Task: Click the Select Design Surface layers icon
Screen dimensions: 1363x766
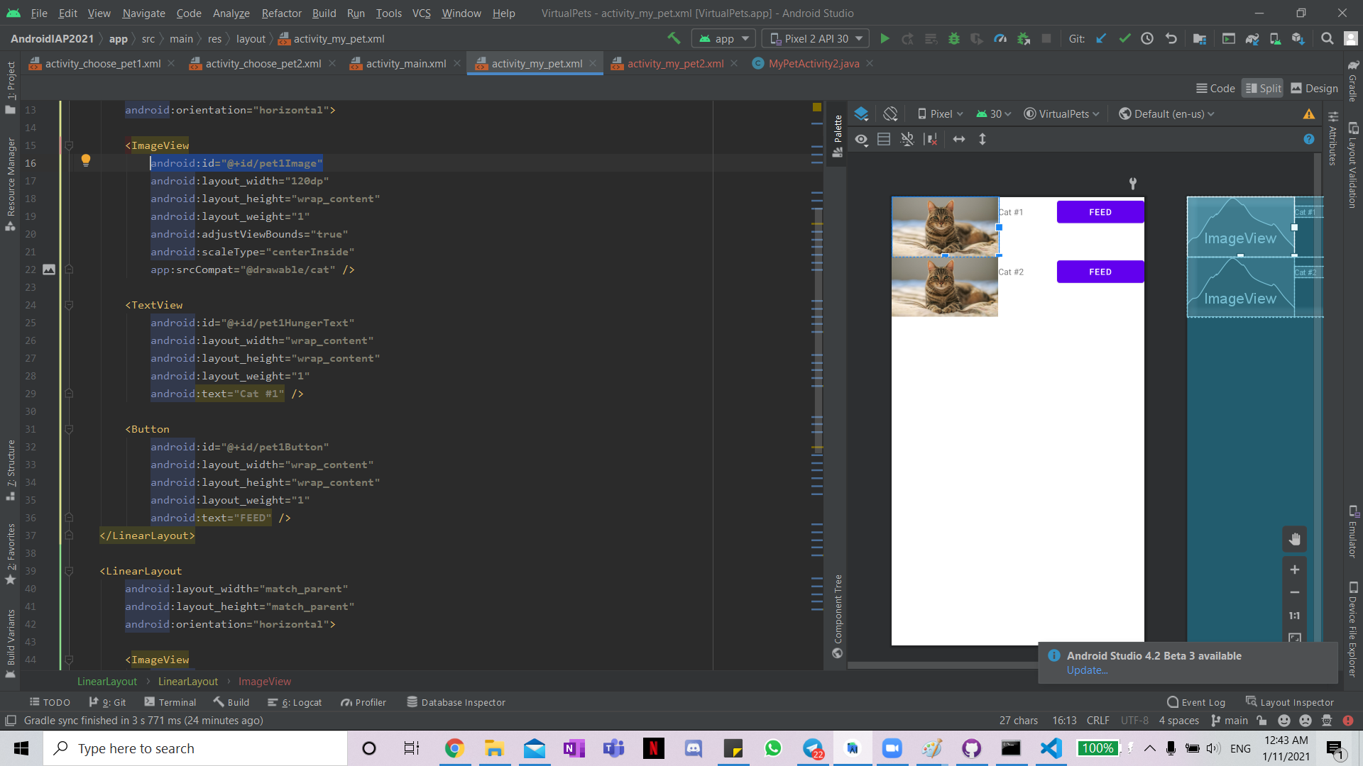Action: 861,113
